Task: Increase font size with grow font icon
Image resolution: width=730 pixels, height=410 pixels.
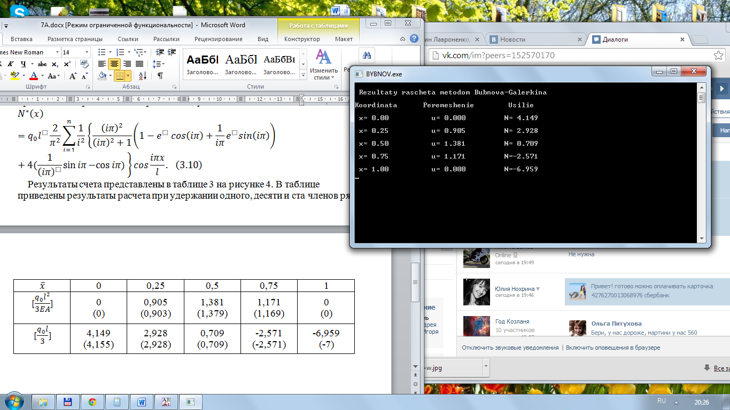Action: point(73,75)
